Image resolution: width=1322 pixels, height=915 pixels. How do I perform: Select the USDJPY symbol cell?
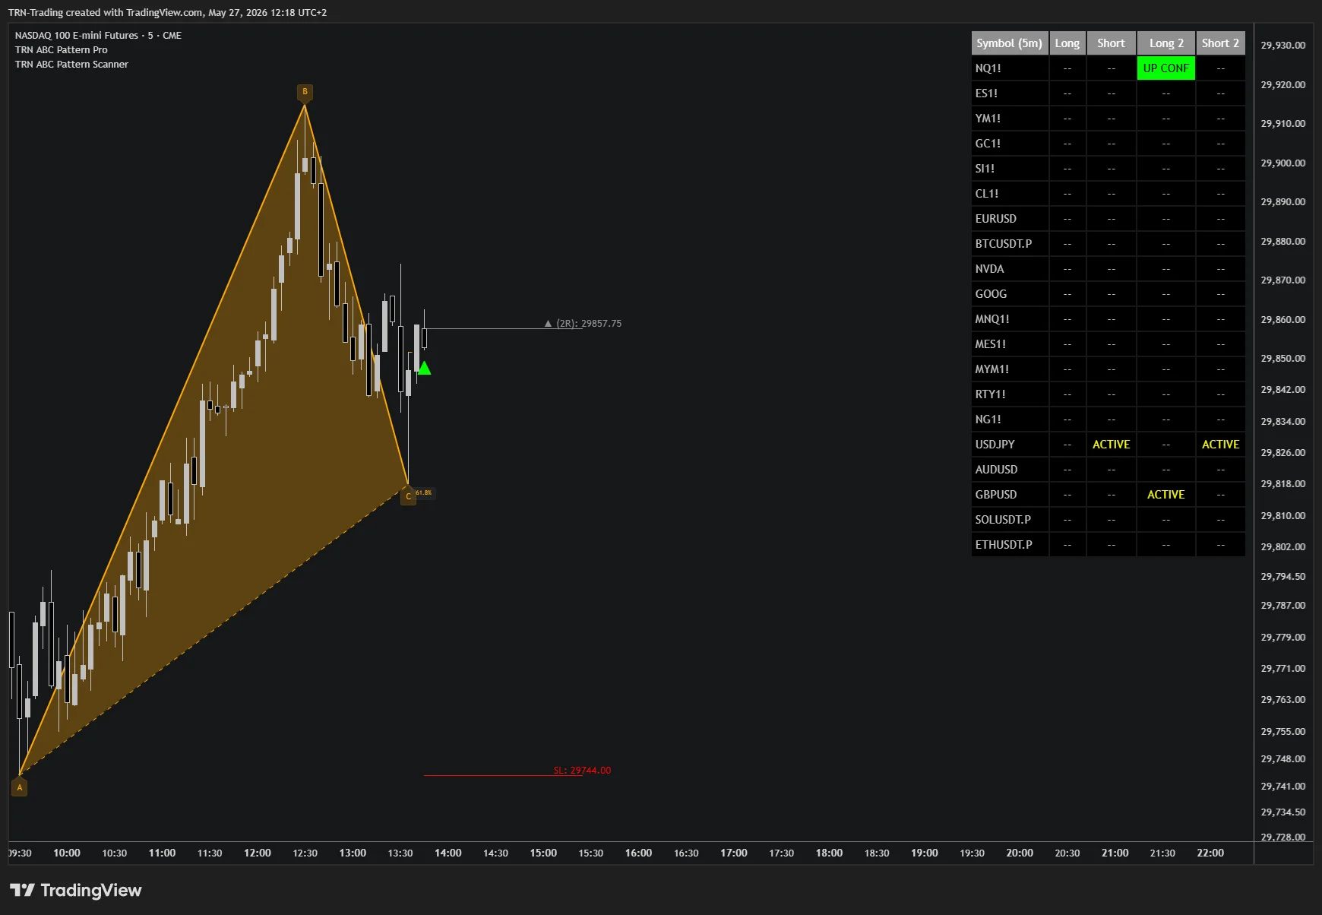pyautogui.click(x=1010, y=445)
